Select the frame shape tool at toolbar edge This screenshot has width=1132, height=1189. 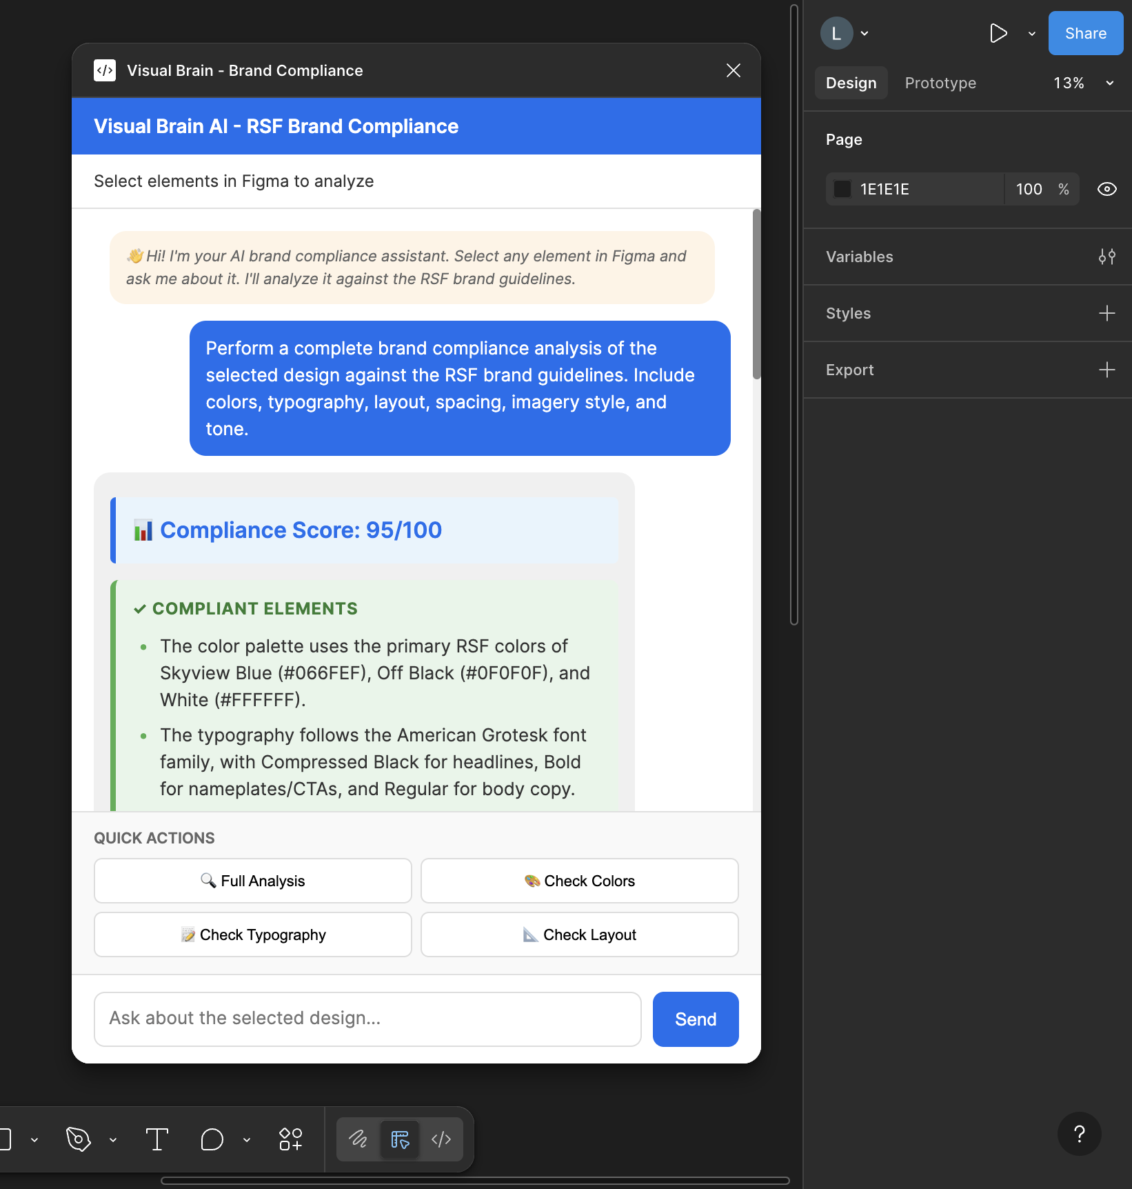(6, 1139)
